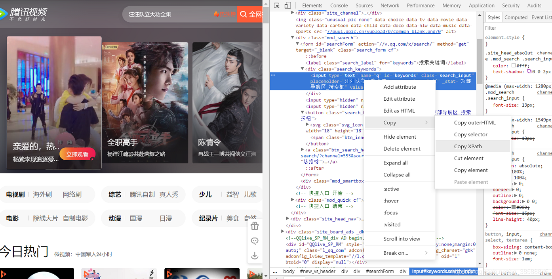Switch to the Console tab
This screenshot has height=279, width=552.
coord(339,6)
